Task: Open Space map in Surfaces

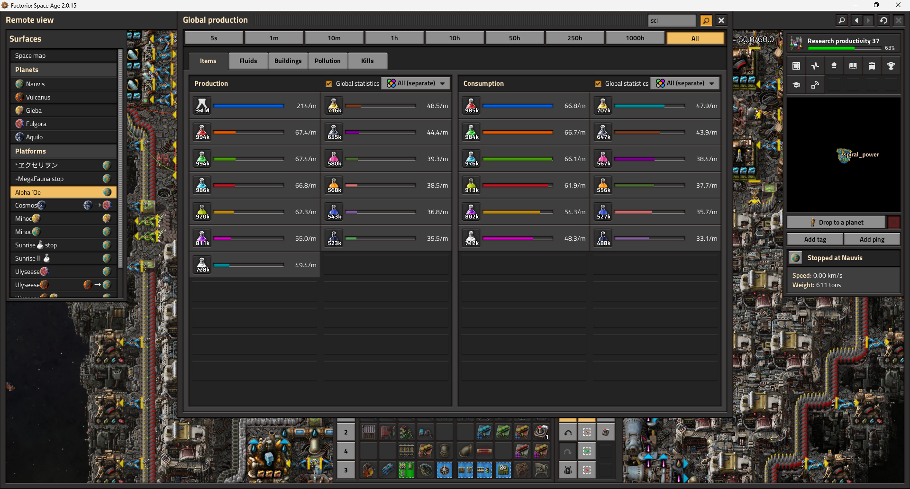Action: click(64, 55)
